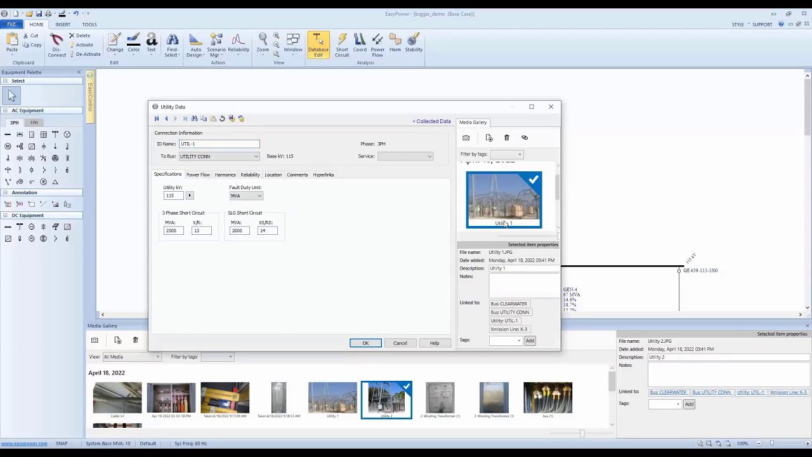The height and width of the screenshot is (457, 812).
Task: Click the OK button
Action: (x=365, y=343)
